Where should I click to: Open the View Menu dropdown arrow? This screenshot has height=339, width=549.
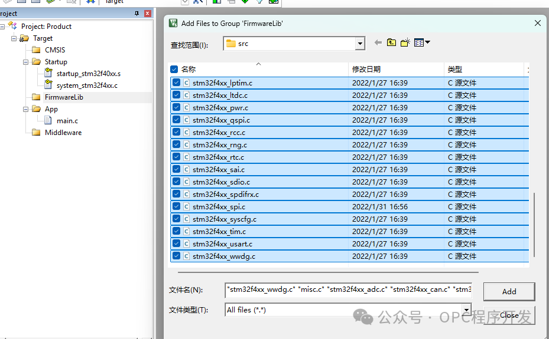(427, 42)
